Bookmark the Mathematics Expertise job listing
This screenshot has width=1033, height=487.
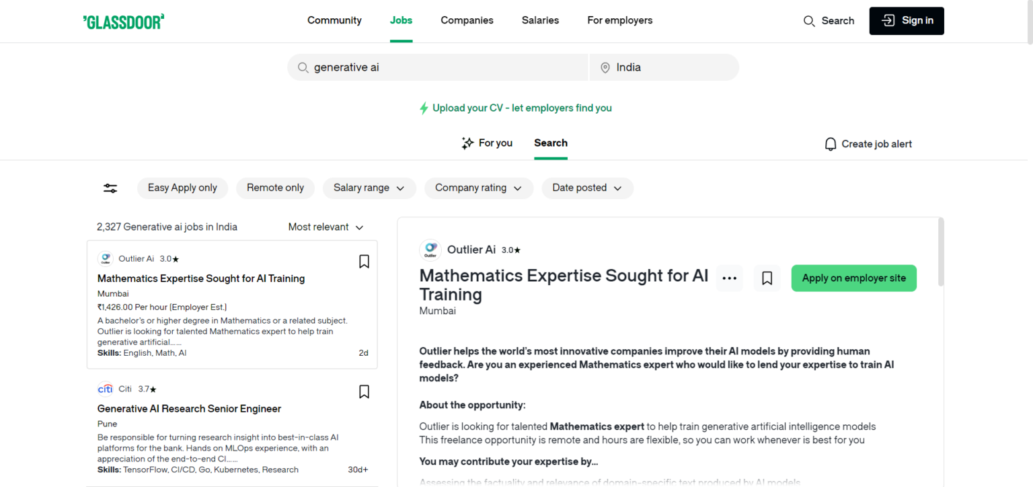point(364,261)
